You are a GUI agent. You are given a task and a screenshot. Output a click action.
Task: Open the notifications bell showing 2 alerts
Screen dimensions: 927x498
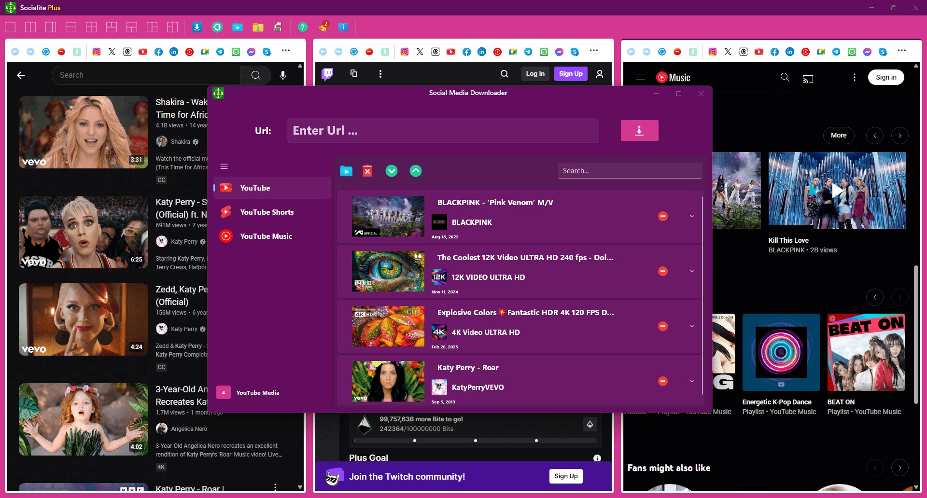coord(323,27)
